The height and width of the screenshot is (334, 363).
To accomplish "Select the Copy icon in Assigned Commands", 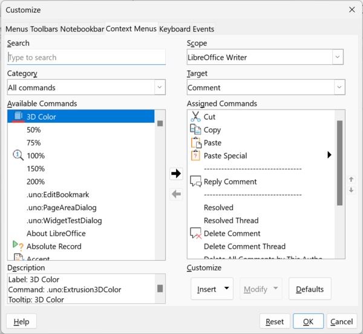I will [195, 129].
